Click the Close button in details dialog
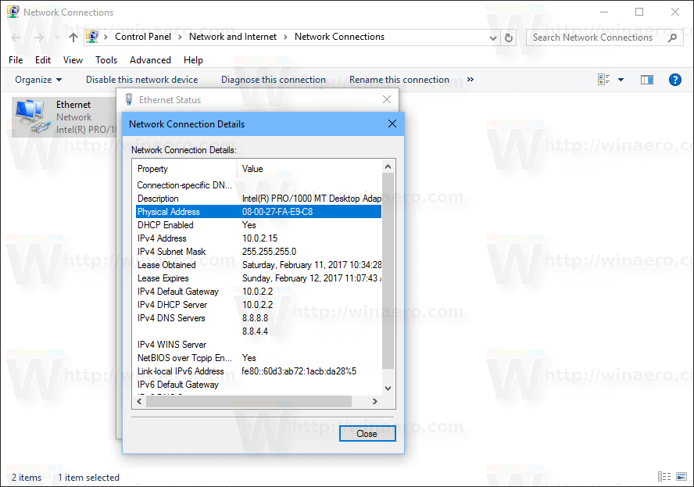Screen dimensions: 694x487 (367, 433)
